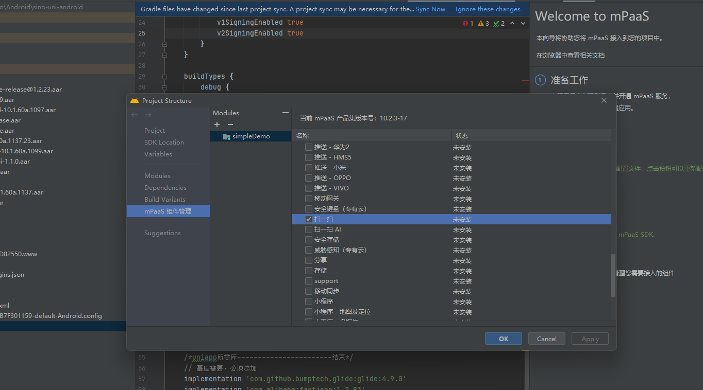
Task: Close the Project Structure dialog
Action: [604, 100]
